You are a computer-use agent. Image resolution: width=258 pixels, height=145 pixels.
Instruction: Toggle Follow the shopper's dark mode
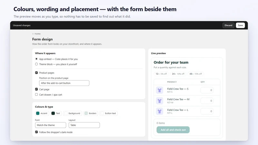pyautogui.click(x=36, y=132)
